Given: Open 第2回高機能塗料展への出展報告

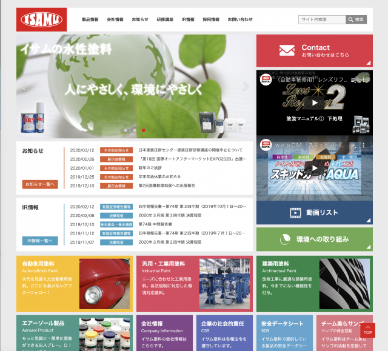Looking at the screenshot, I should click(167, 186).
